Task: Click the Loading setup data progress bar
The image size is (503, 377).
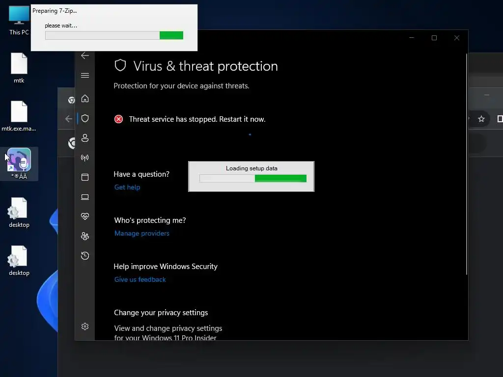Action: (x=253, y=178)
